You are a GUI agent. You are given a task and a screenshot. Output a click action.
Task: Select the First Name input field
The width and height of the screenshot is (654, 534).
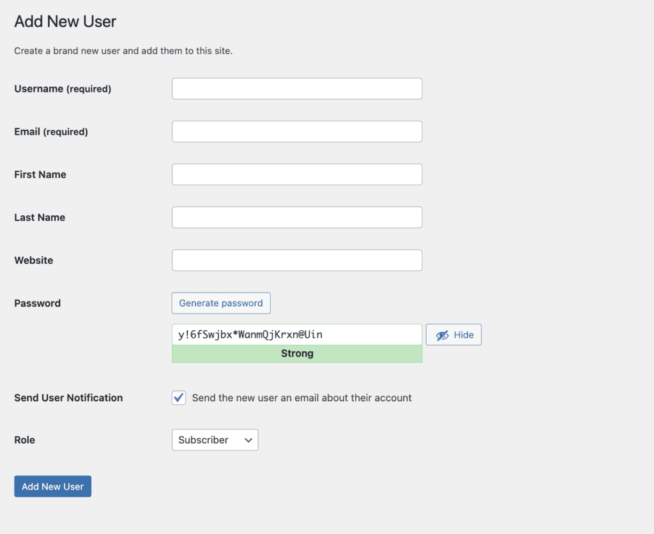(x=297, y=174)
